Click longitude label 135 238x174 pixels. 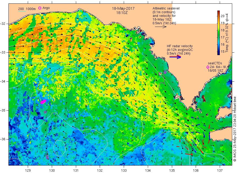172,170
